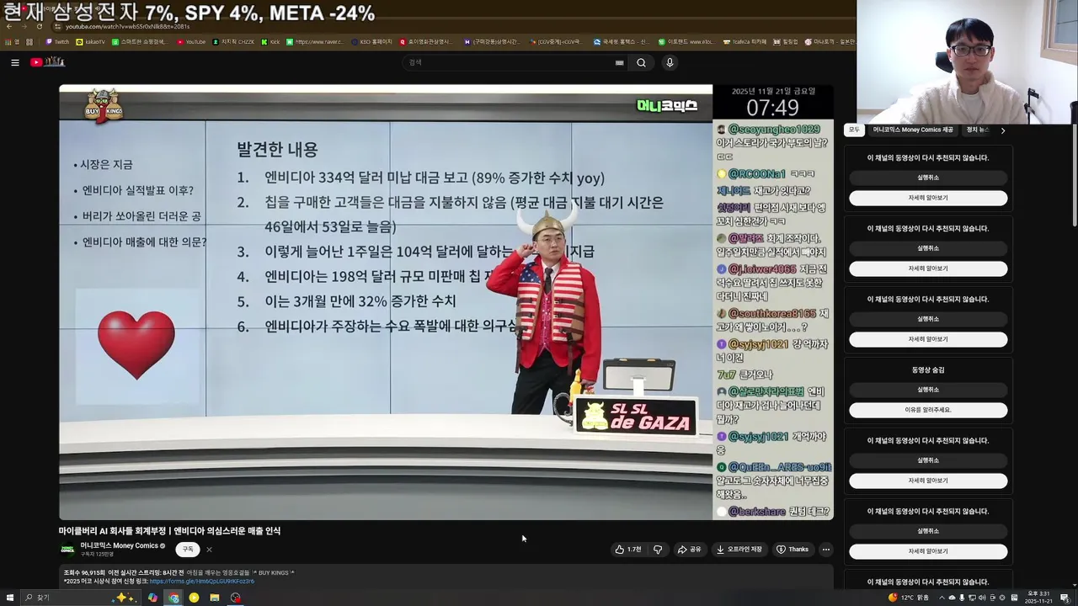This screenshot has height=606, width=1078.
Task: Focus the YouTube 검색 search field
Action: [x=514, y=62]
